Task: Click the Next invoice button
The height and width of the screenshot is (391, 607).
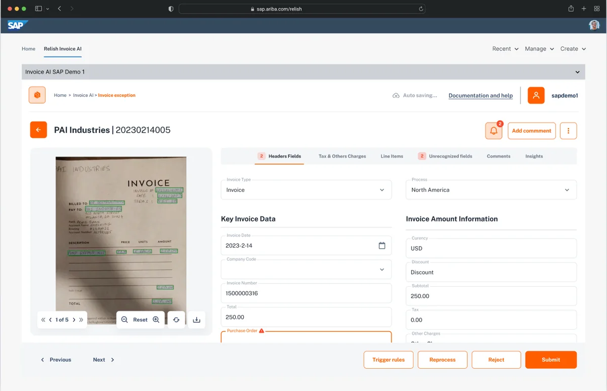Action: click(104, 360)
